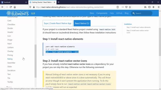The image size is (161, 90).
Task: Click the 1.2.0 version link
Action: tap(33, 13)
